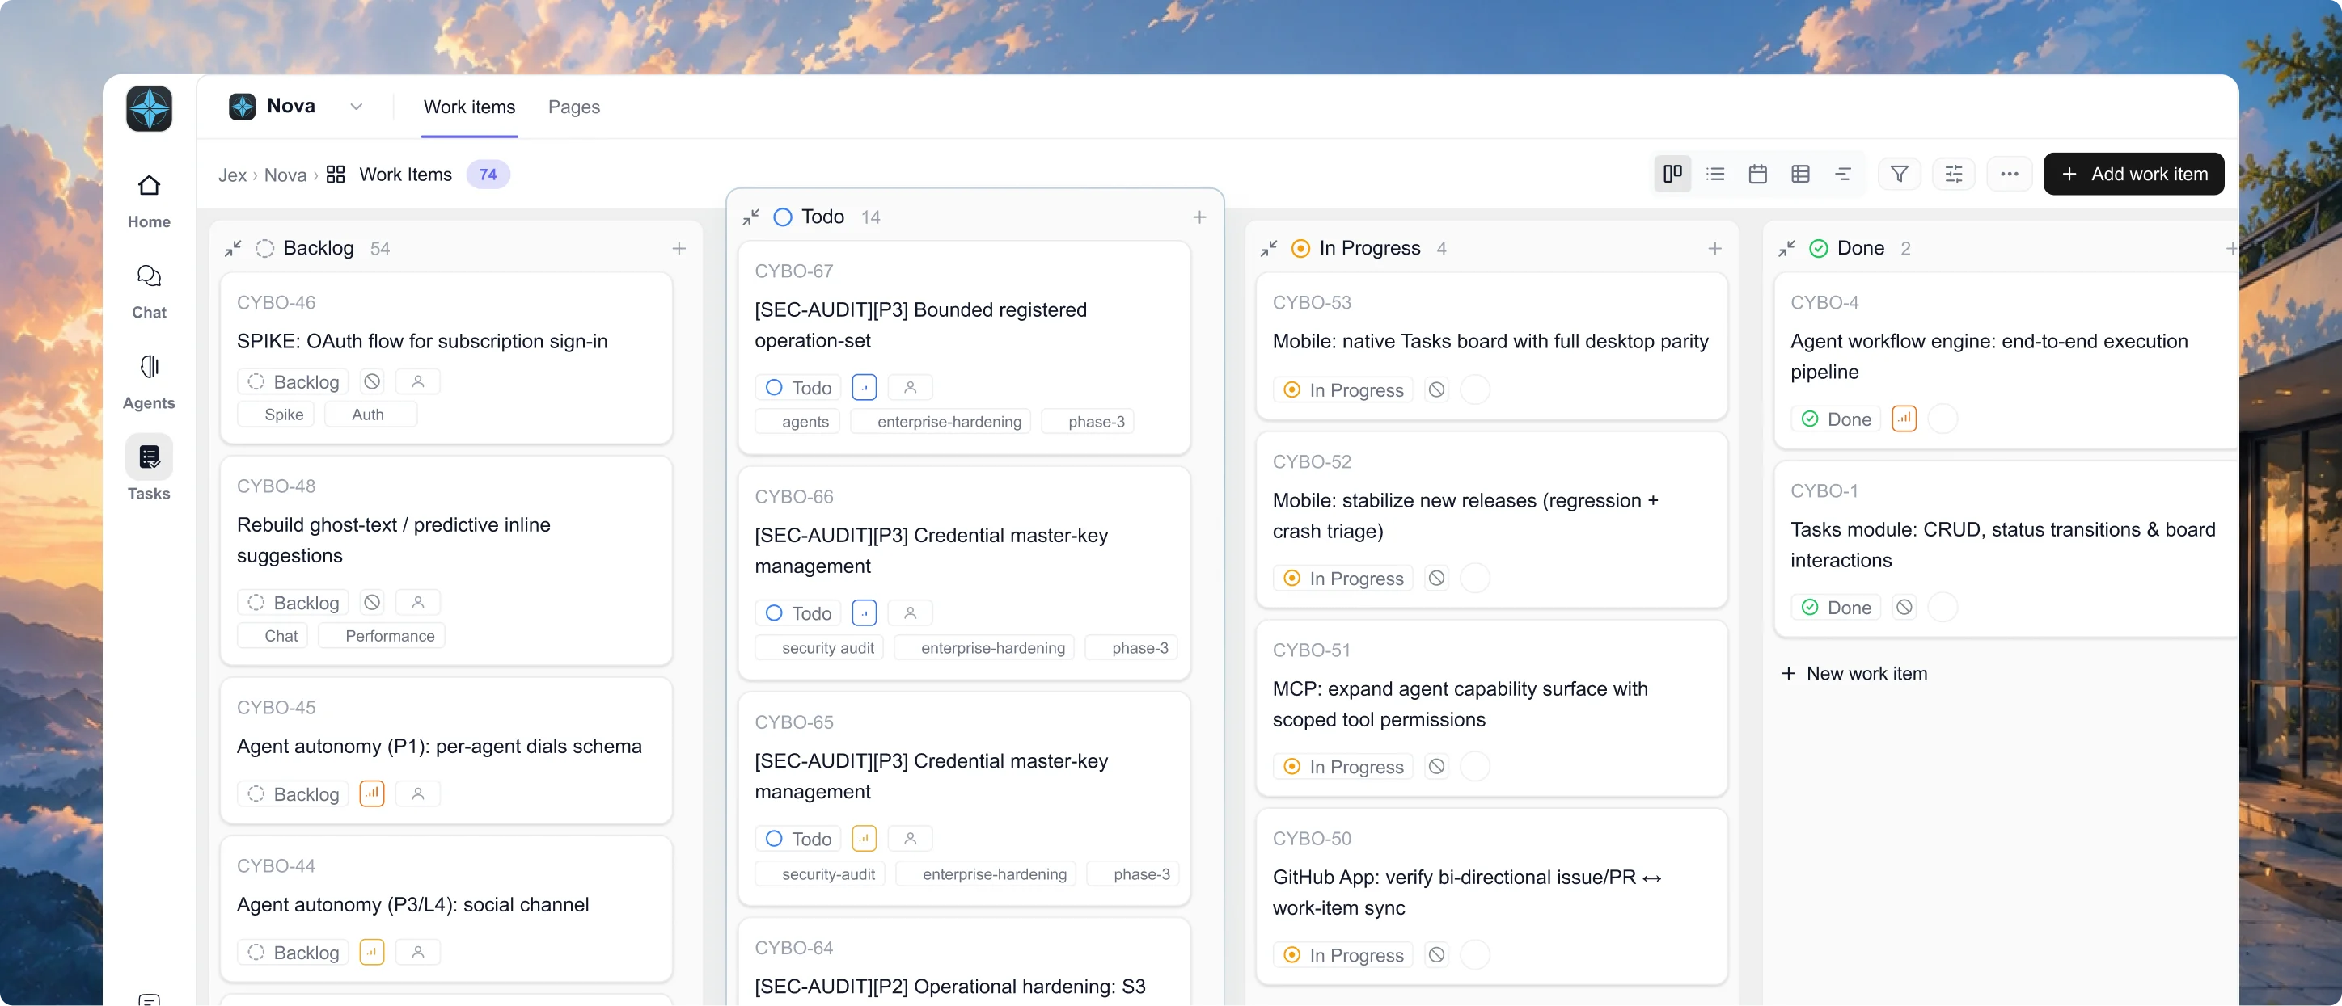The height and width of the screenshot is (1006, 2342).
Task: Click the Spike label on CYBO-46
Action: pos(277,415)
